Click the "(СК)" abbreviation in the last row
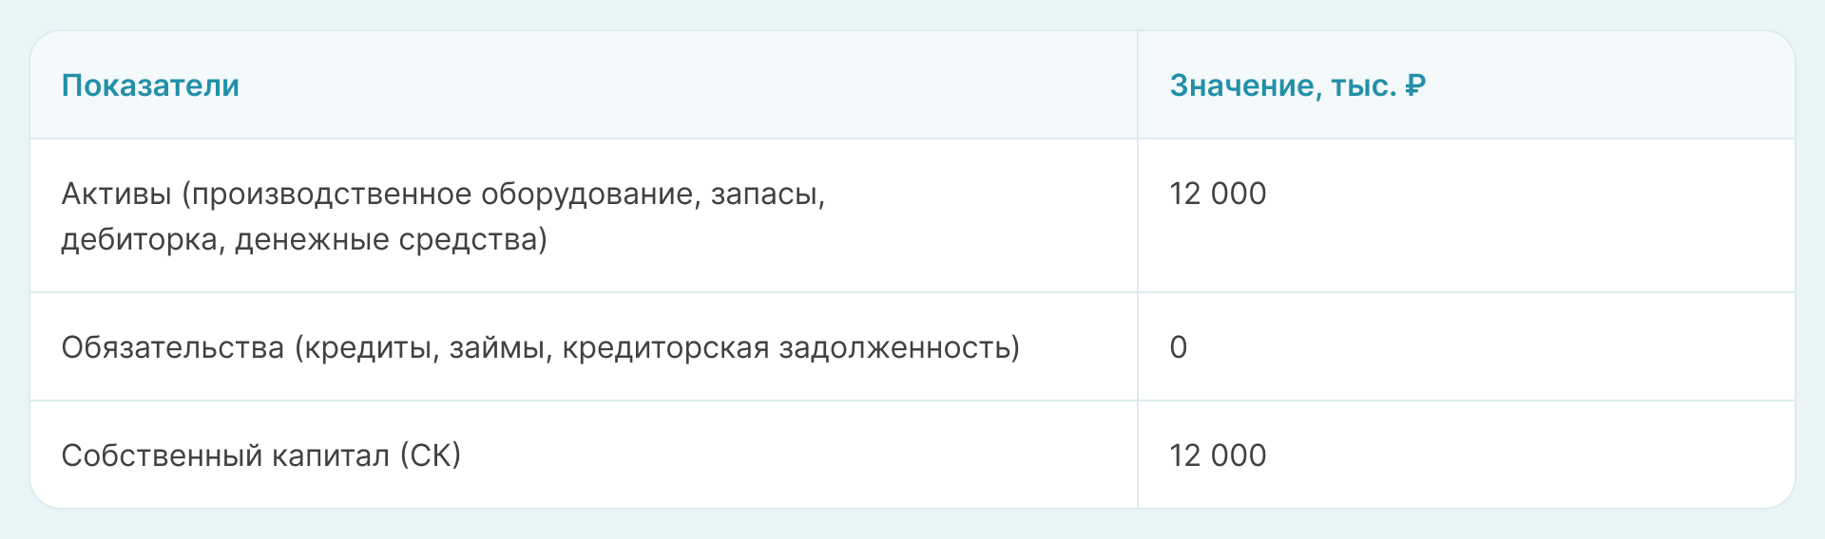 (430, 455)
